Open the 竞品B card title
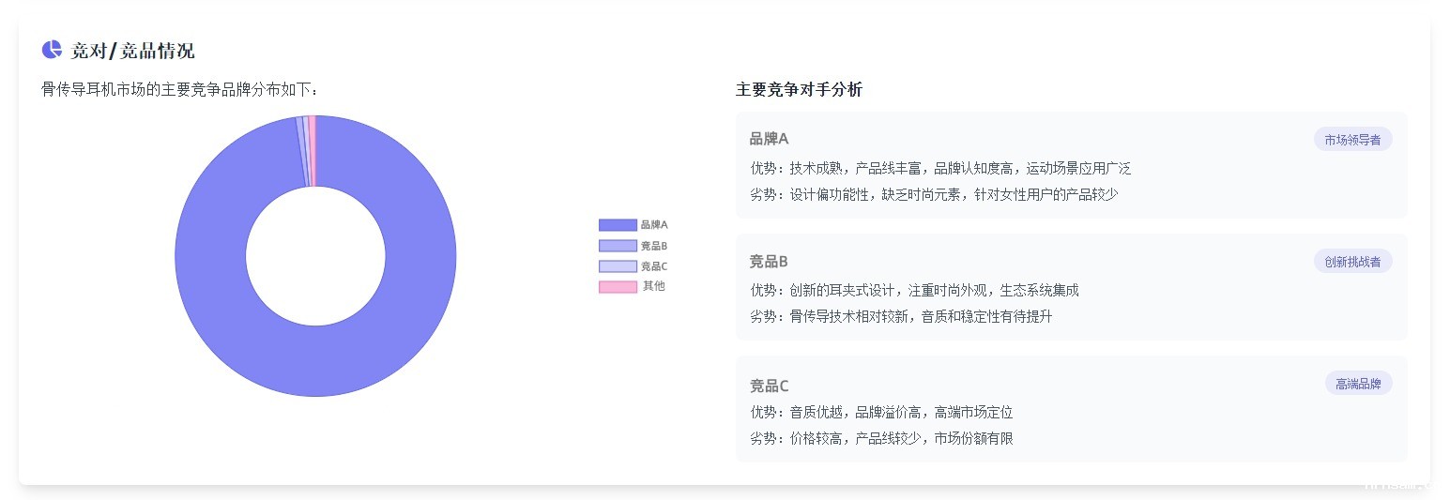Image resolution: width=1450 pixels, height=500 pixels. tap(769, 262)
